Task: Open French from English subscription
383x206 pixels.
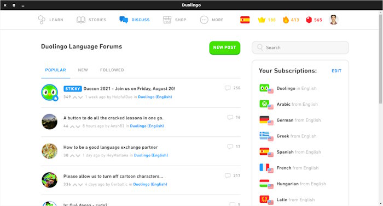Action: pos(298,168)
